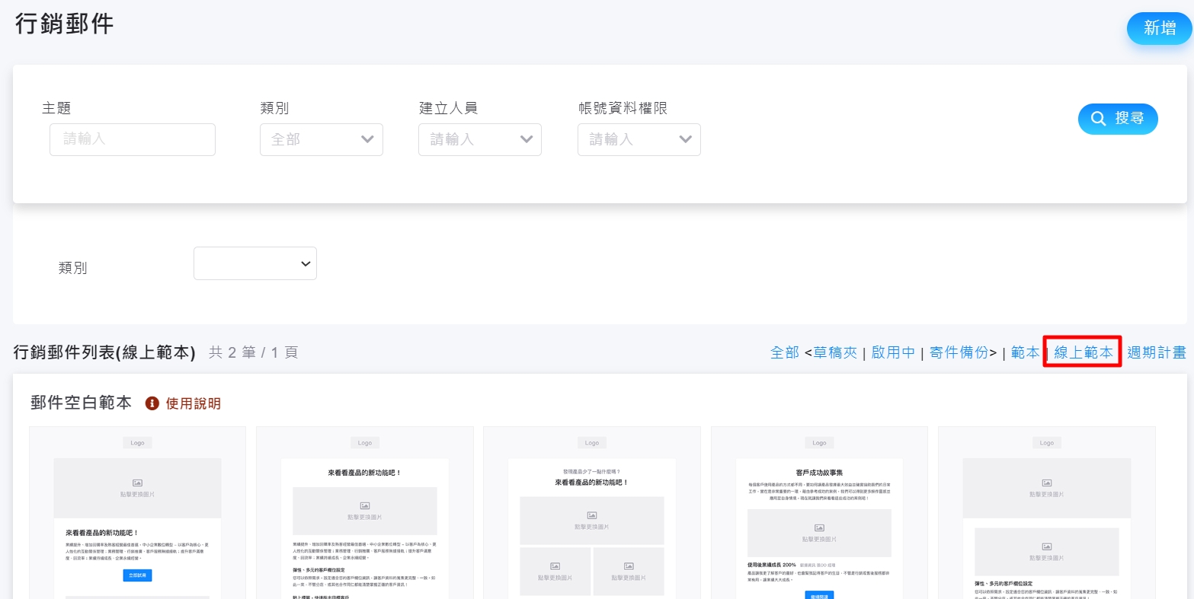Open the 寄件備份 filter
The image size is (1194, 599).
[959, 352]
